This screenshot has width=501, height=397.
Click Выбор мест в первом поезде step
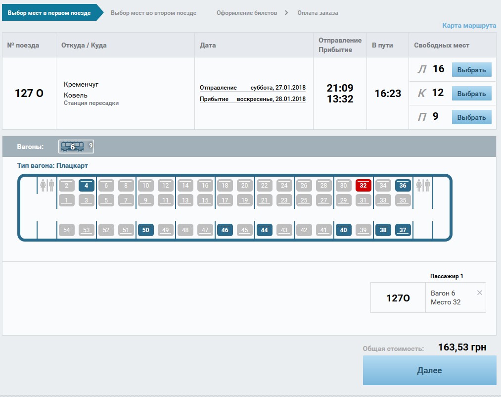(49, 13)
